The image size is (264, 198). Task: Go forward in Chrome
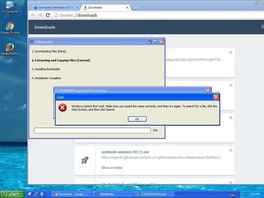[40, 15]
